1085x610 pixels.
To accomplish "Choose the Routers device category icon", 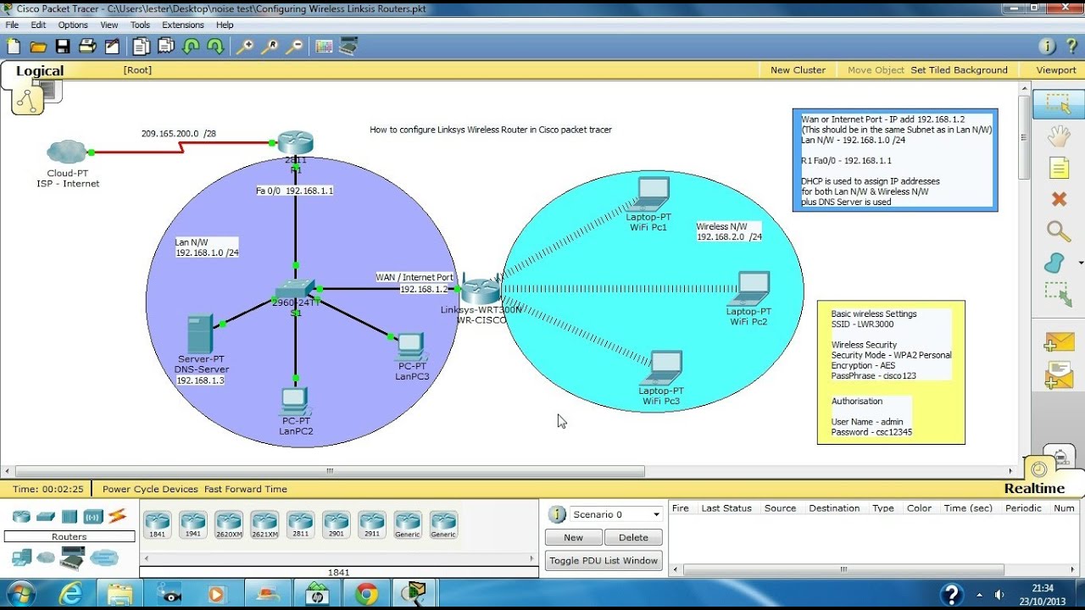I will [21, 516].
